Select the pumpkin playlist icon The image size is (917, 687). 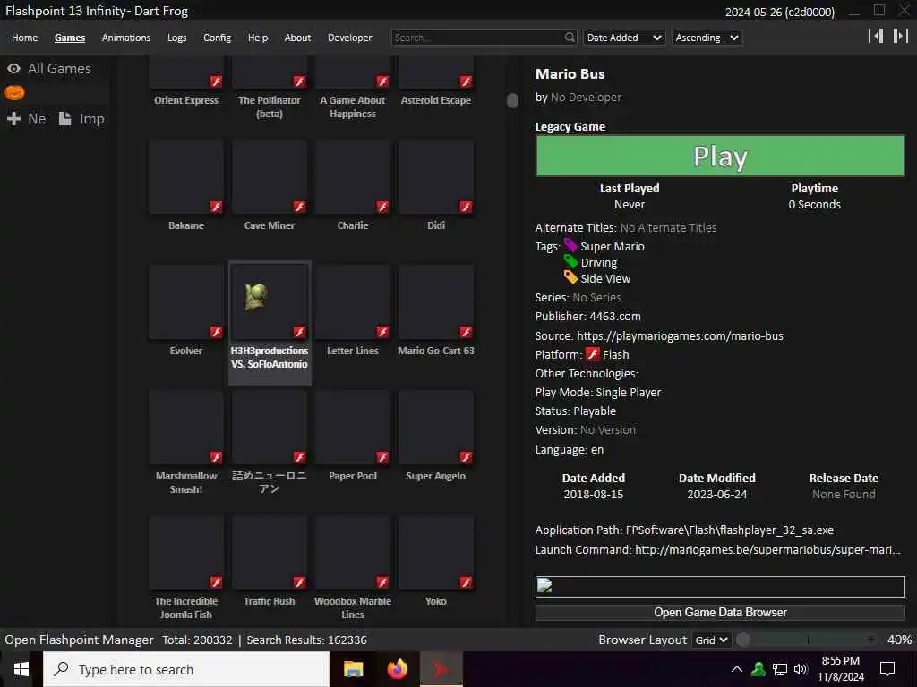click(x=14, y=93)
